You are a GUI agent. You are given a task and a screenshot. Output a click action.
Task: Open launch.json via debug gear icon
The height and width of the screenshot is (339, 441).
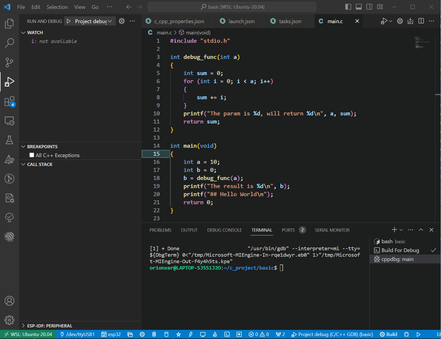coord(122,21)
